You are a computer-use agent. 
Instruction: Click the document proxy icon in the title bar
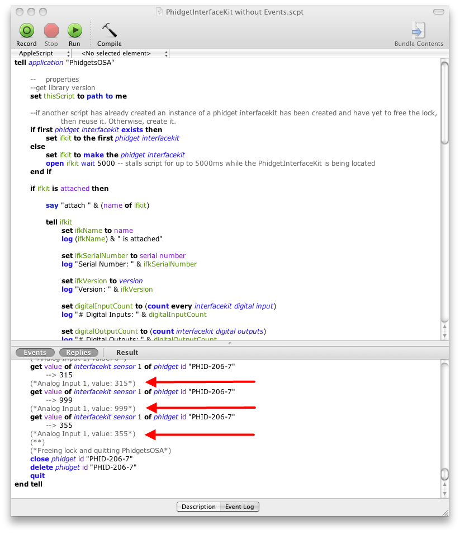tap(159, 12)
